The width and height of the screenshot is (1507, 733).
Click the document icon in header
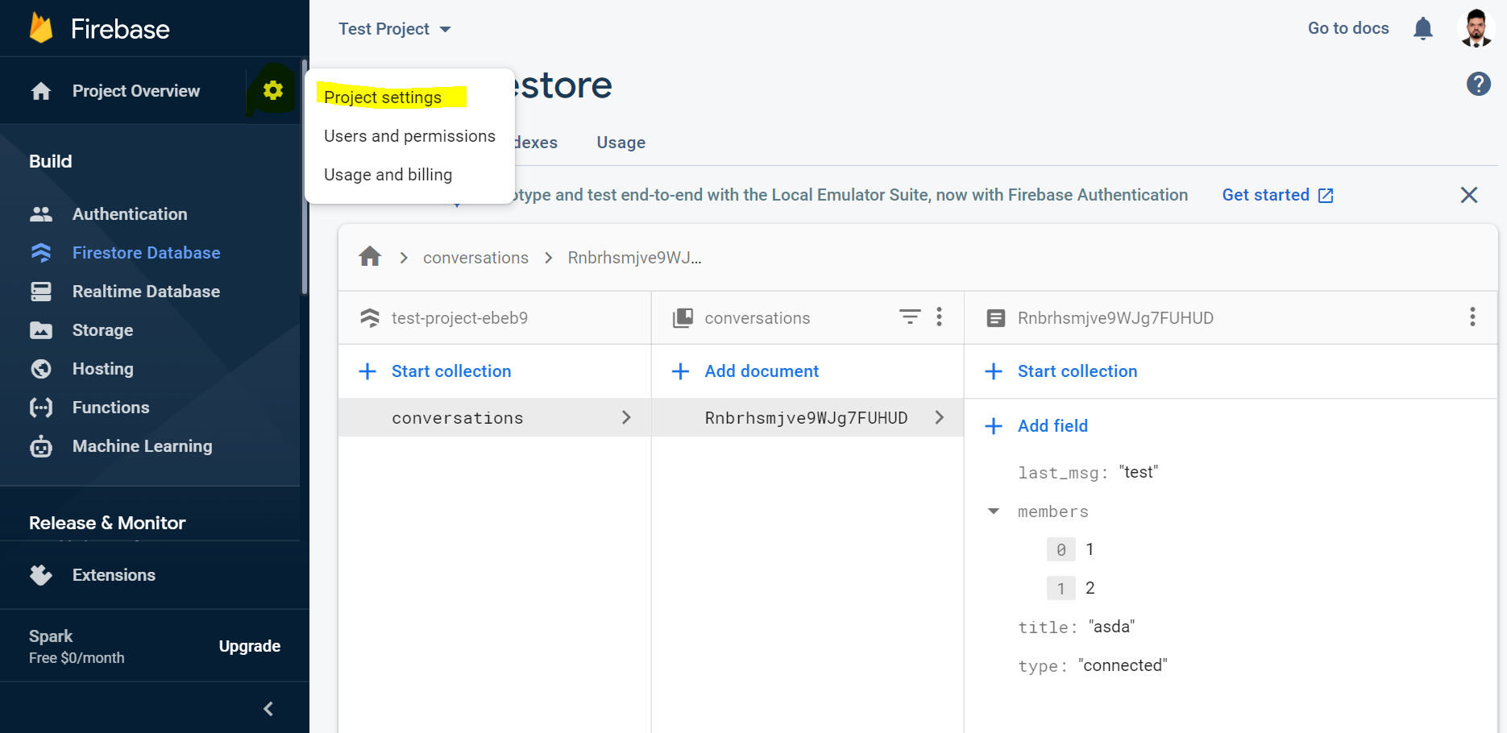pos(996,318)
